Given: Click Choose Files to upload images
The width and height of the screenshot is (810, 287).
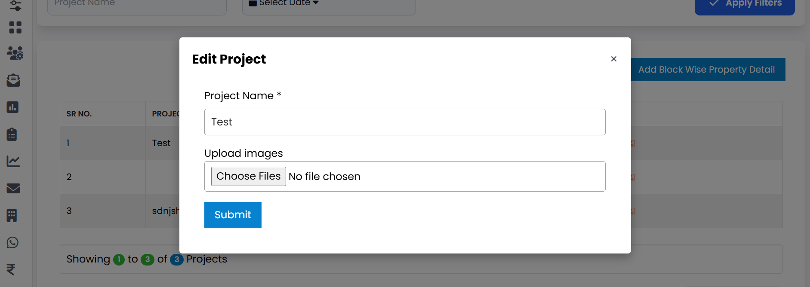Looking at the screenshot, I should 248,176.
